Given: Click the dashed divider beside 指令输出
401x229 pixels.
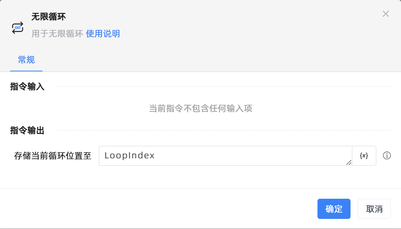Looking at the screenshot, I should pos(223,131).
